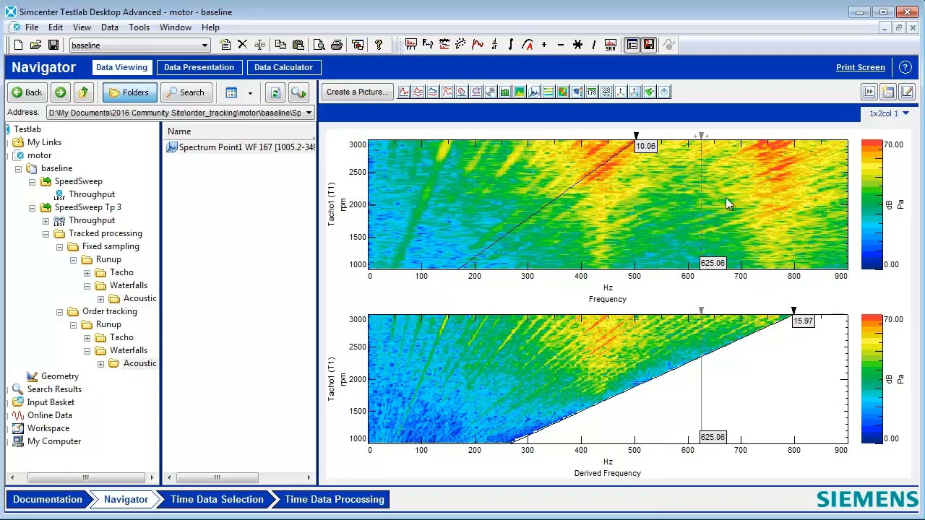Click the bar chart display icon
This screenshot has height=520, width=925.
point(505,92)
